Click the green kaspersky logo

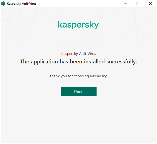[x=78, y=25]
